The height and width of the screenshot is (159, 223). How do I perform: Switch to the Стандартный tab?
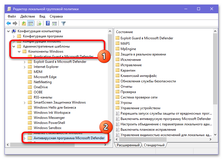click(154, 145)
